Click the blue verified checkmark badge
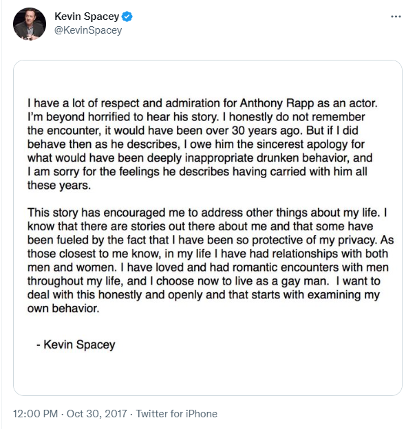This screenshot has height=429, width=406. [127, 16]
